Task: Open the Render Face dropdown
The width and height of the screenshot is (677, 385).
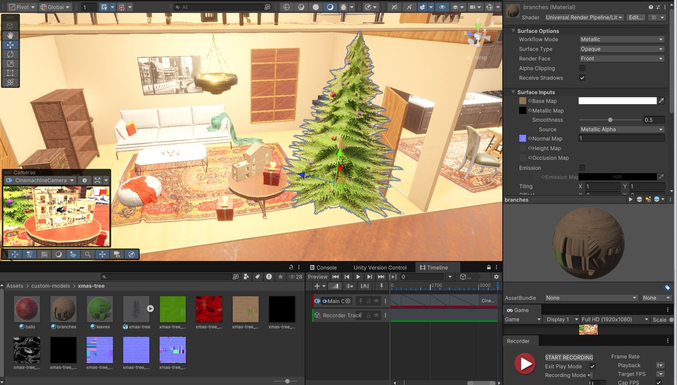Action: [x=621, y=59]
